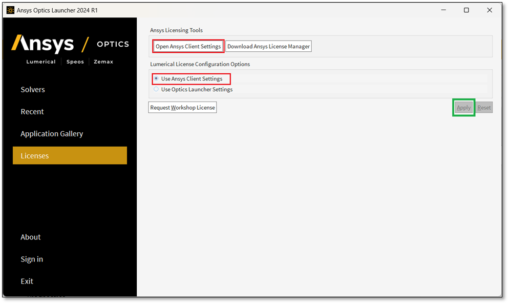The width and height of the screenshot is (509, 304).
Task: Click Sign in in the sidebar
Action: point(32,259)
